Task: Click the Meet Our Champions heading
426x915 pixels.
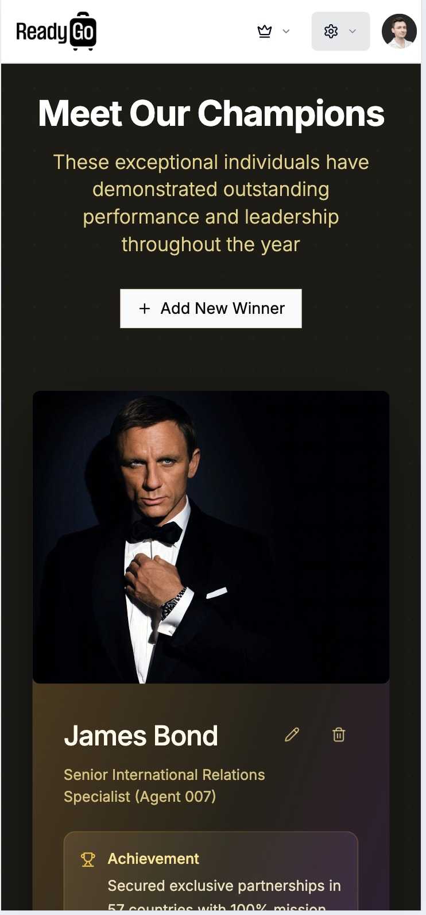Action: pos(211,113)
